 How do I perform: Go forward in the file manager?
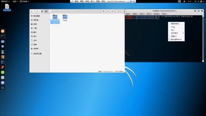click(35, 11)
